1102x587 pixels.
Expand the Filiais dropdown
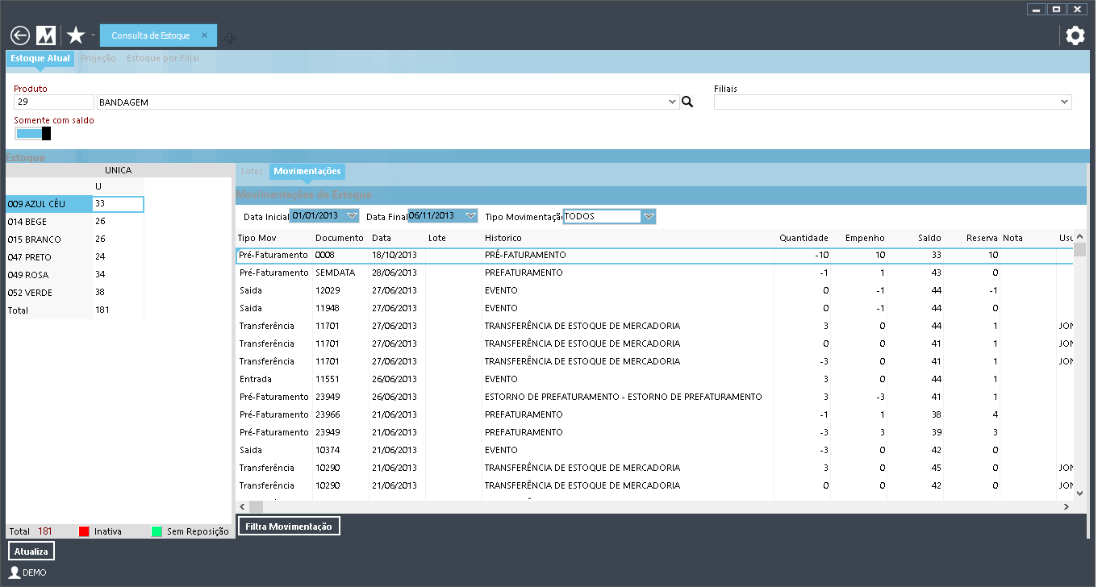[1065, 102]
